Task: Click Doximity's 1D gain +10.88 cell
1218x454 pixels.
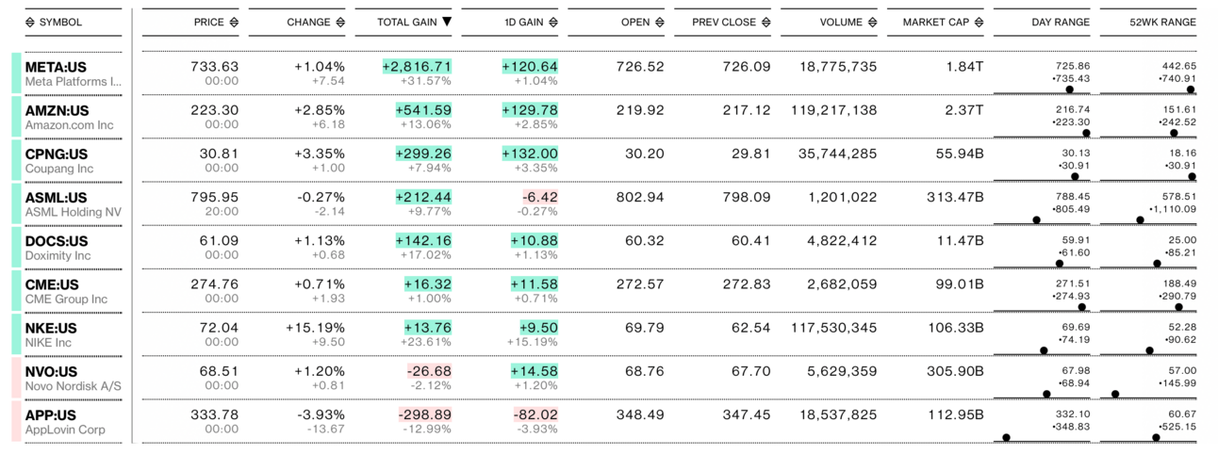Action: (535, 241)
